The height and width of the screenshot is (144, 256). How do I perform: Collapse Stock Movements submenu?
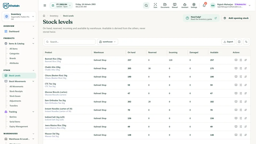pos(33,81)
